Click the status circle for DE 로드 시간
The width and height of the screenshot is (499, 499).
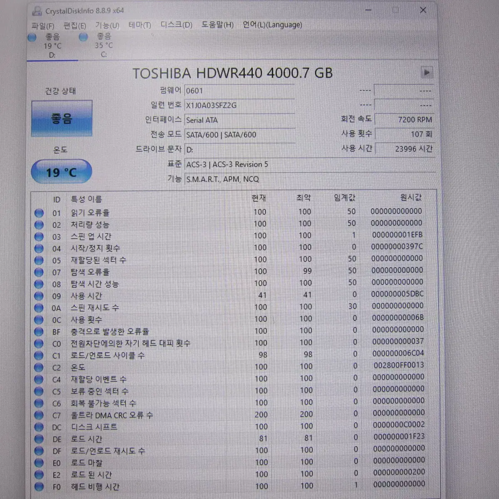[x=39, y=439]
